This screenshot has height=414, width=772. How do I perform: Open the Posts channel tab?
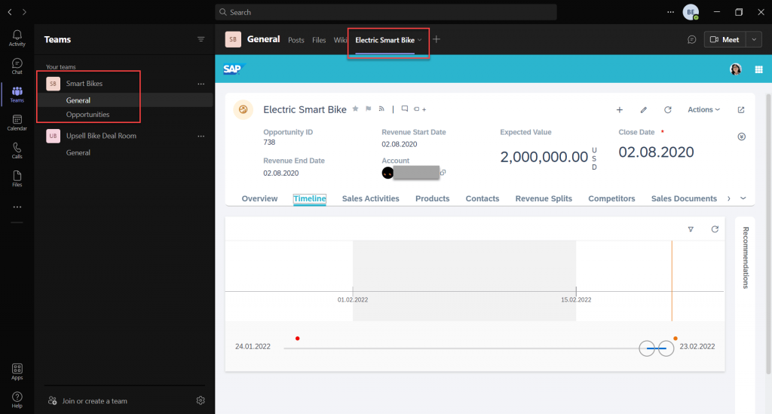[296, 40]
